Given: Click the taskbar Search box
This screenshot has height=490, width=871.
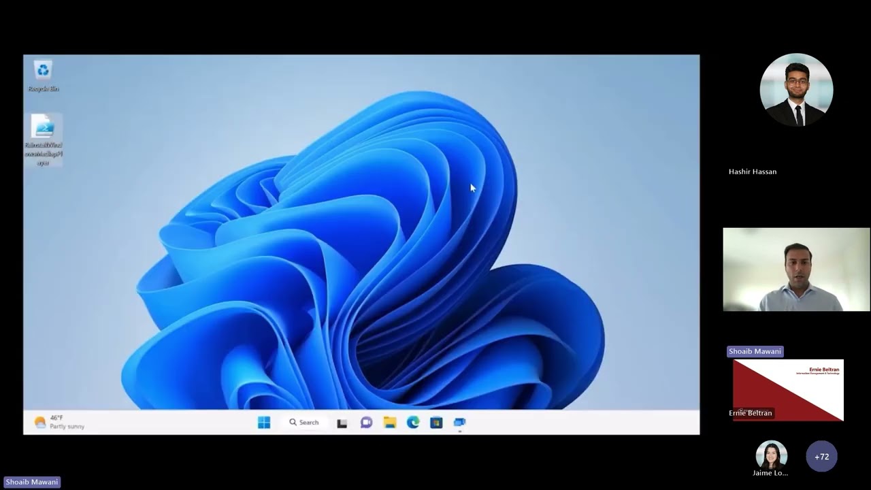Looking at the screenshot, I should [x=303, y=423].
